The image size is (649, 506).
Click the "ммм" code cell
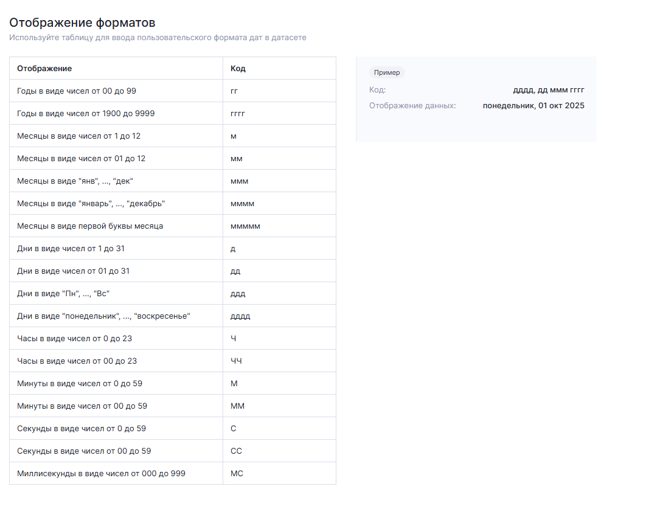coord(239,181)
